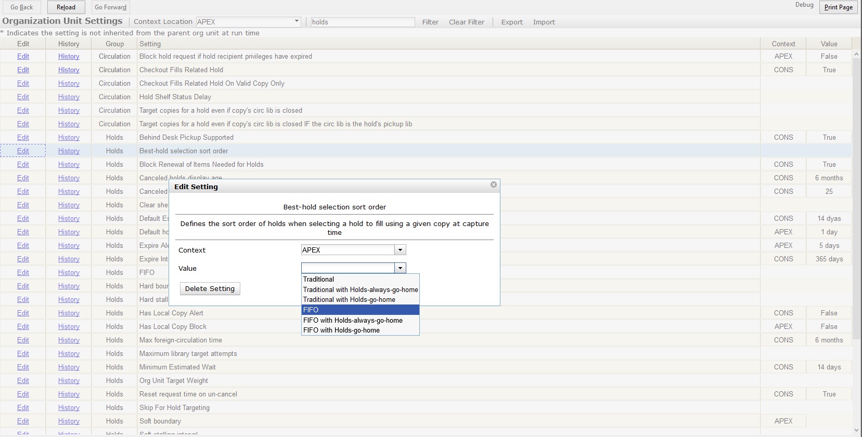Click the Go Back button
Viewport: 862px width, 437px height.
tap(21, 7)
